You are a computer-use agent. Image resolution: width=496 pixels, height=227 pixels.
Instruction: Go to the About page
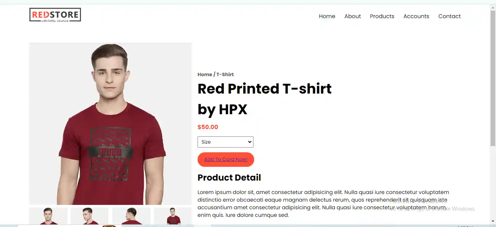click(353, 16)
